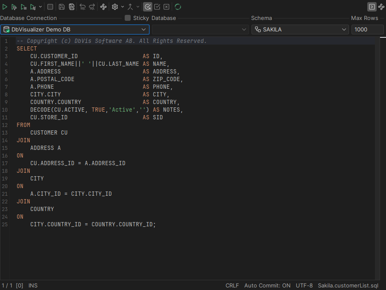Click the database connection icon in combo box

pyautogui.click(x=6, y=29)
